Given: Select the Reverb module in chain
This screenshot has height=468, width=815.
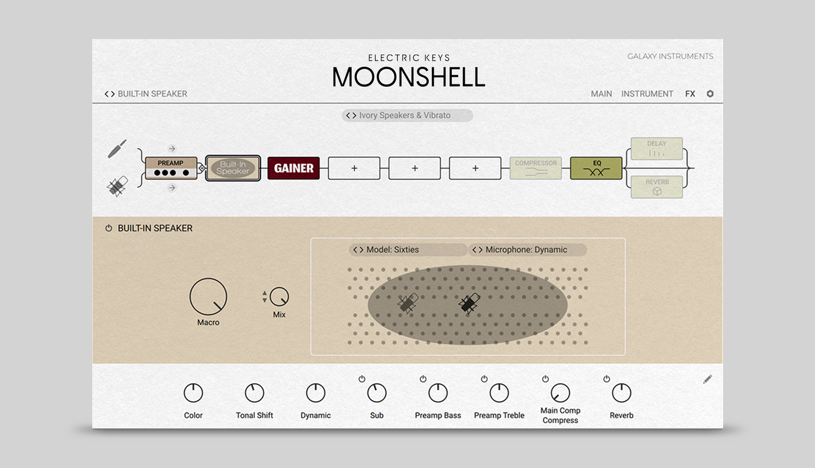Looking at the screenshot, I should tap(657, 187).
